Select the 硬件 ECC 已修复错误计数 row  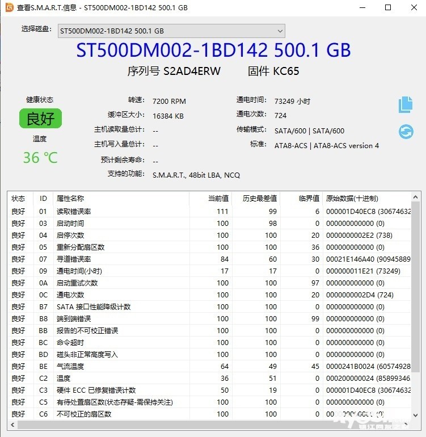click(x=209, y=390)
